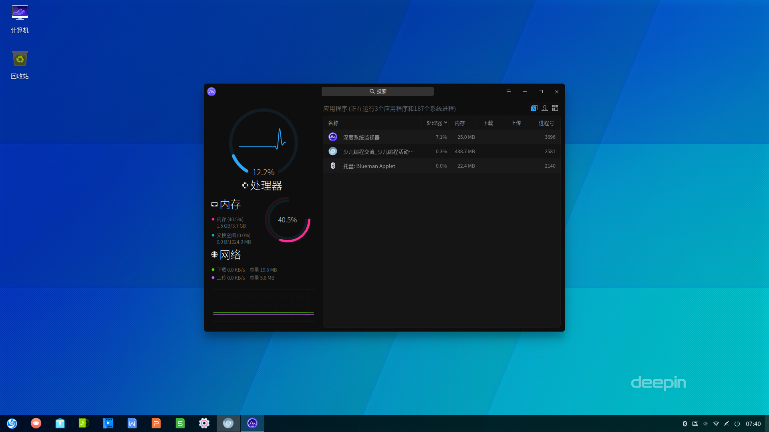Click the 438.7 MB memory value
769x432 pixels.
tap(465, 152)
